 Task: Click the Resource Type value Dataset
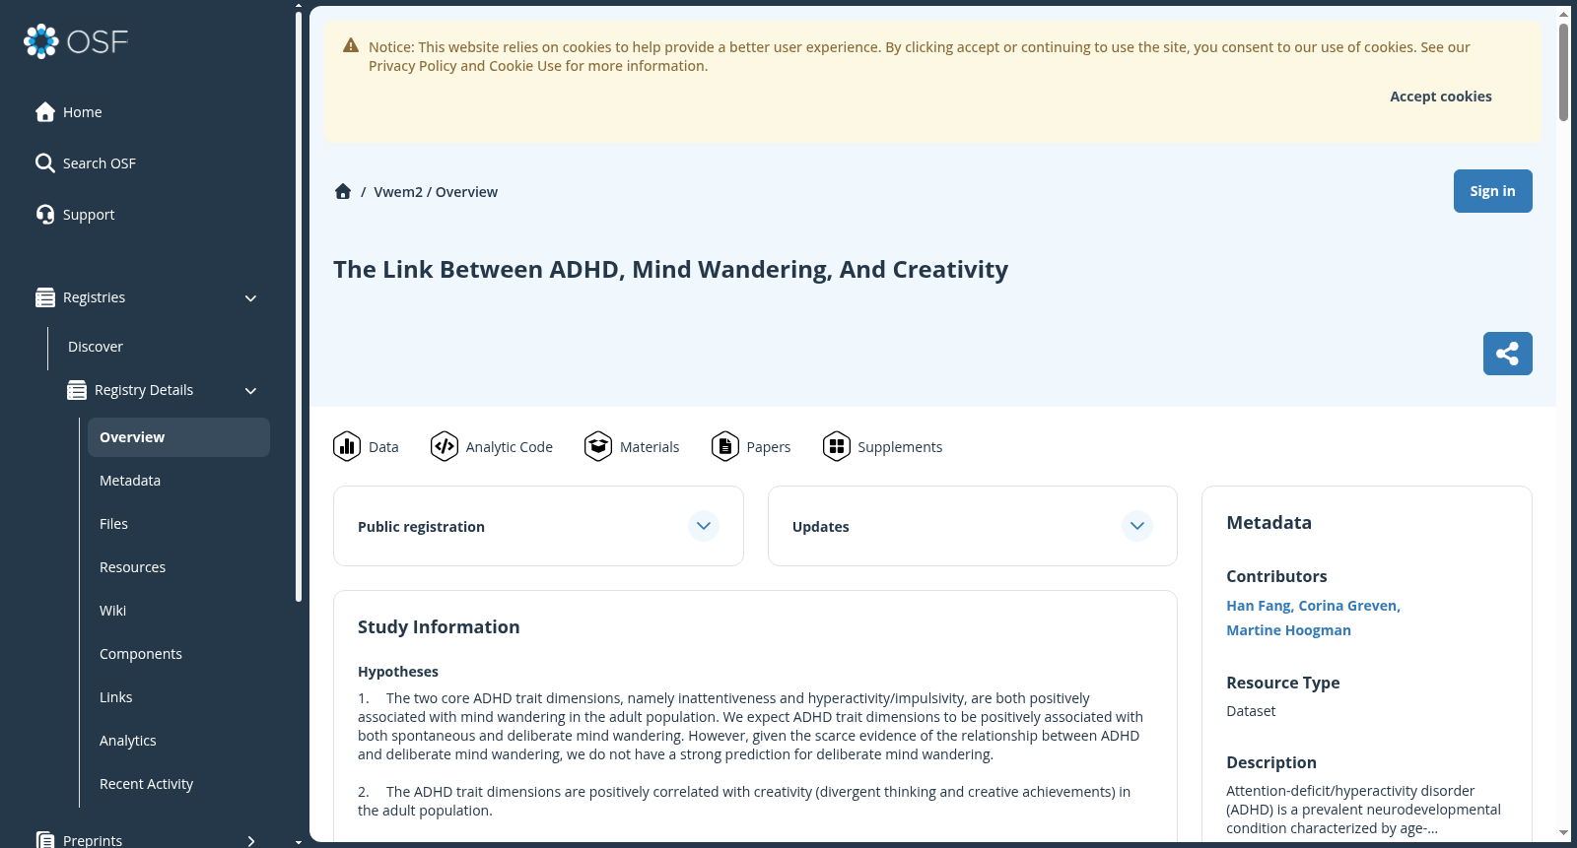pyautogui.click(x=1251, y=711)
